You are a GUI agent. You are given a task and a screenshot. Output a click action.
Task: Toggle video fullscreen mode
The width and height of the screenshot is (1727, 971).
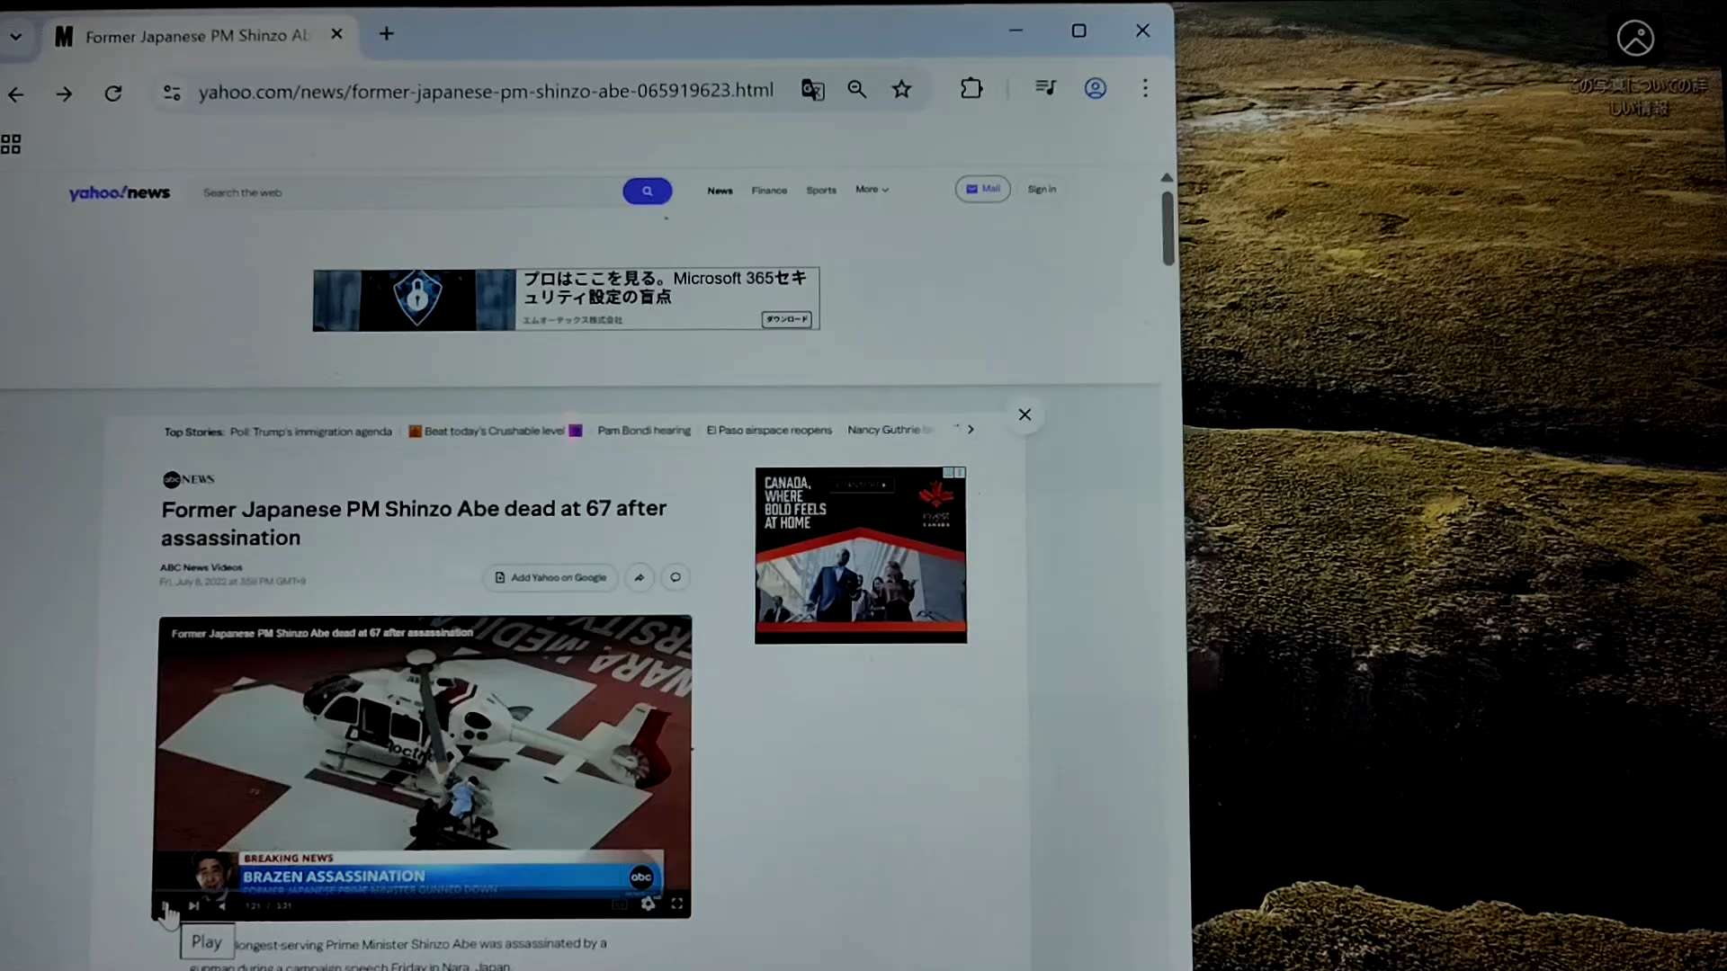pos(677,904)
